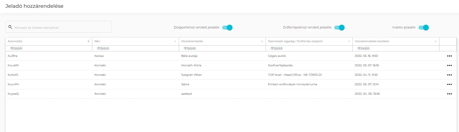The image size is (459, 132).
Task: Open the Szűrő filter under Azonosító
Action: pyautogui.click(x=16, y=48)
